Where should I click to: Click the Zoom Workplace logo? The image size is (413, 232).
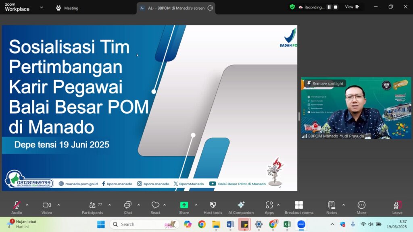tap(17, 7)
